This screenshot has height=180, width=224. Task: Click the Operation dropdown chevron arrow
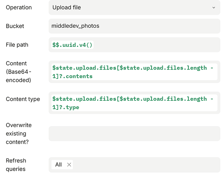214,8
